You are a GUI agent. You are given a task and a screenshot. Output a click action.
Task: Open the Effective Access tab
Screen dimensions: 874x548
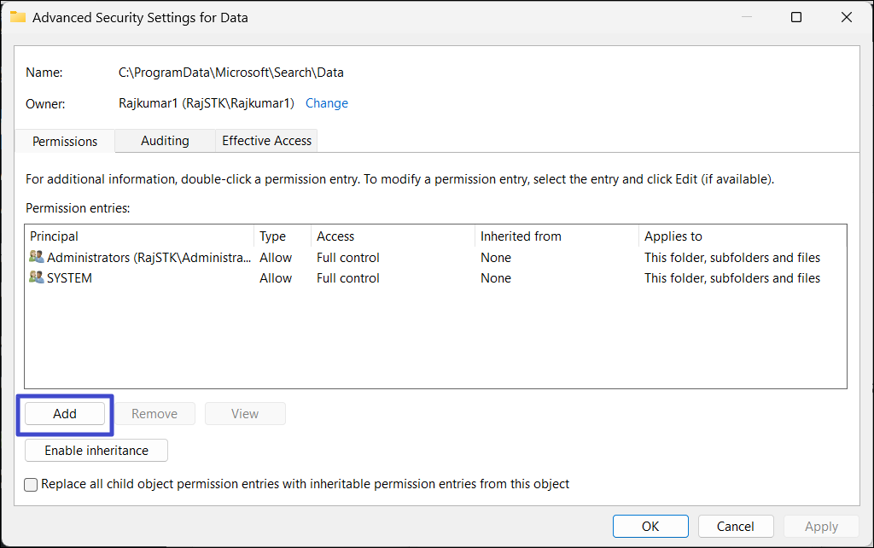(x=267, y=141)
